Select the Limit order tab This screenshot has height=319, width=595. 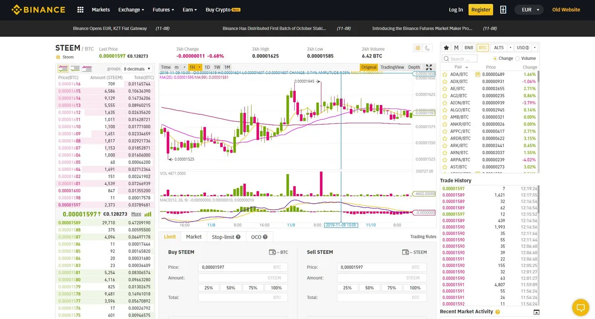click(x=170, y=237)
